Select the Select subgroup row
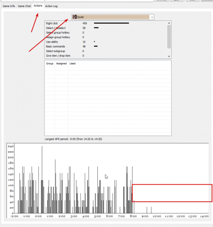This screenshot has width=213, height=227. pos(106,51)
